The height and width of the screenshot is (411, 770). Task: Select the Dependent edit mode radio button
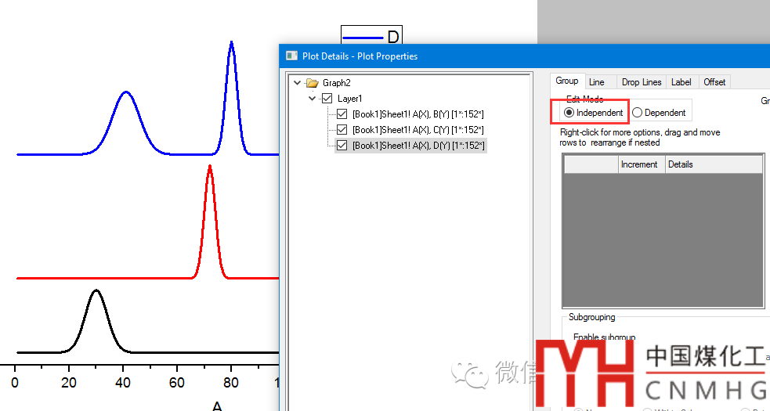pos(637,113)
